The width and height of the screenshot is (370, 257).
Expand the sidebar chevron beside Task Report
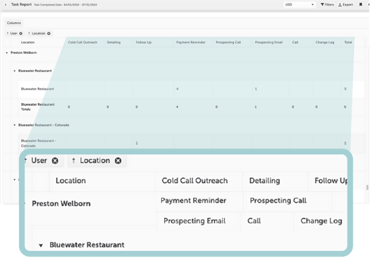[x=5, y=5]
